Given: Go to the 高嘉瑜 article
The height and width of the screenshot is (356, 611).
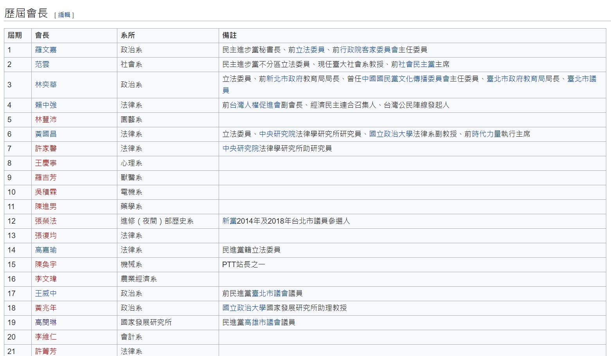Looking at the screenshot, I should pyautogui.click(x=46, y=250).
